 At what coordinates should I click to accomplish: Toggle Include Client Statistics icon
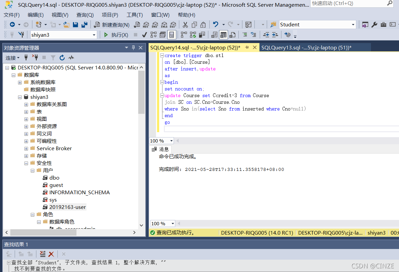pos(202,35)
